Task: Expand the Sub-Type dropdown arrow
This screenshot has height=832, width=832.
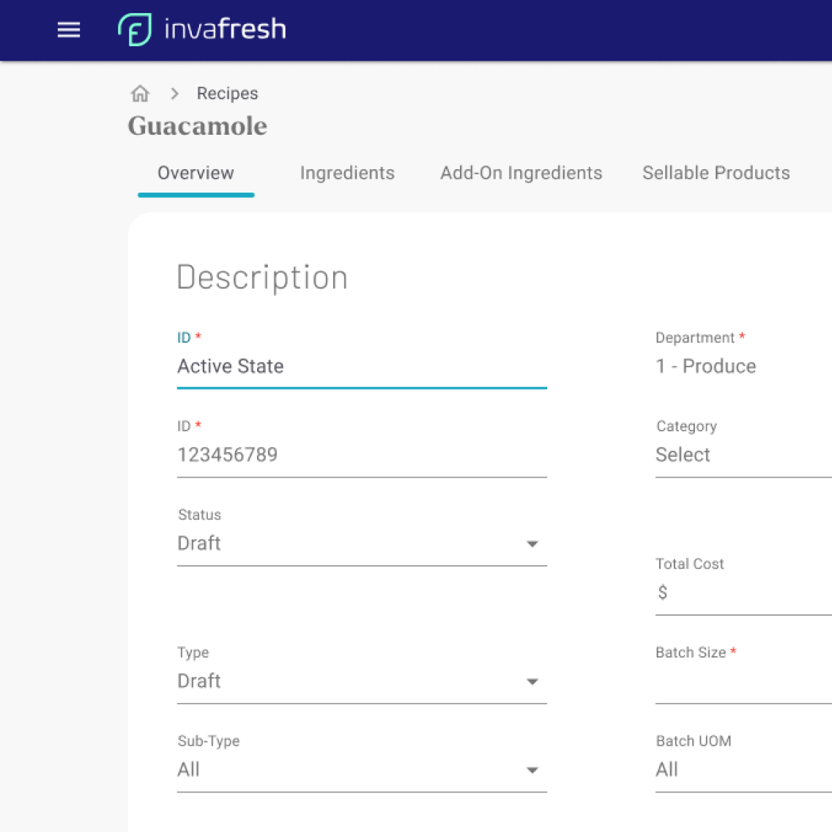Action: pyautogui.click(x=532, y=770)
